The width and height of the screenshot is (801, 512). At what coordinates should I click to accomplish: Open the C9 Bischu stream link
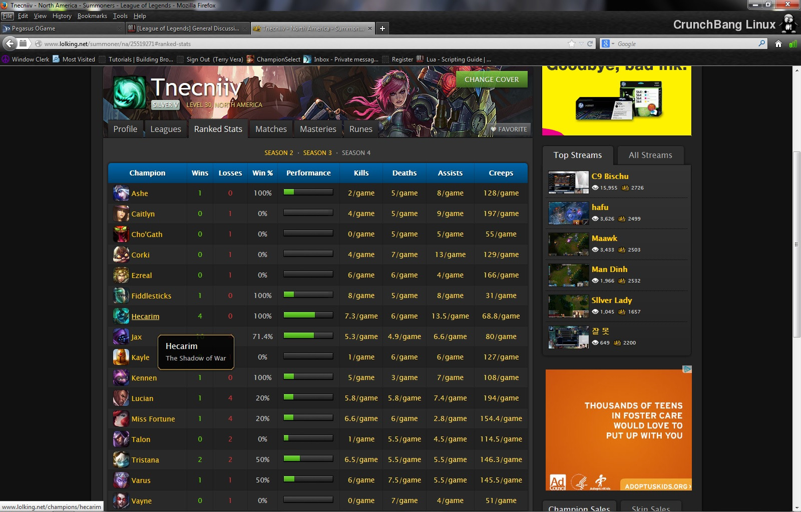(610, 176)
